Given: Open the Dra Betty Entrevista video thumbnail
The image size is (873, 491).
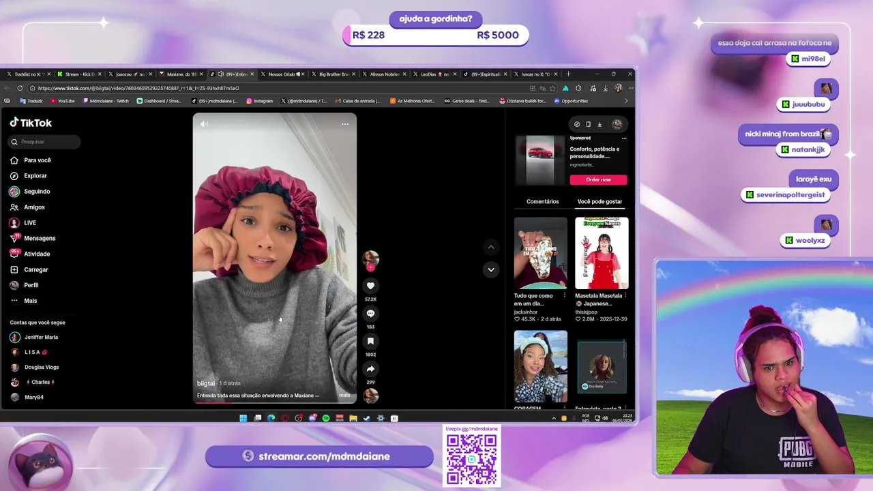Looking at the screenshot, I should [602, 368].
